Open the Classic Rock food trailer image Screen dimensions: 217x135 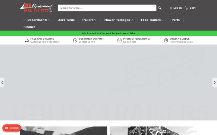click(153, 131)
